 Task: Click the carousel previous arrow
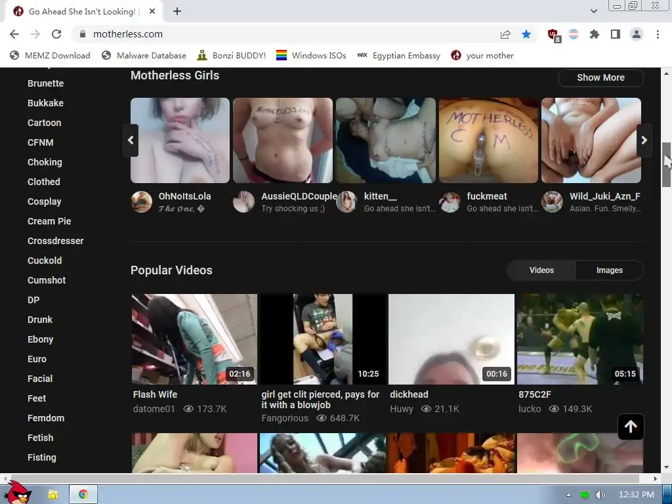[131, 140]
